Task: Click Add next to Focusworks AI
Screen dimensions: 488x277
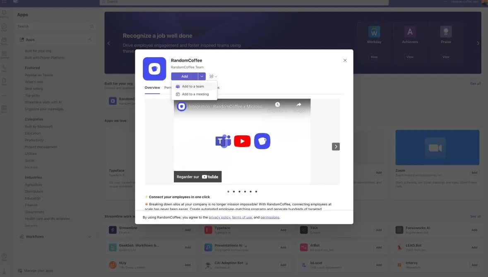Action: click(474, 230)
